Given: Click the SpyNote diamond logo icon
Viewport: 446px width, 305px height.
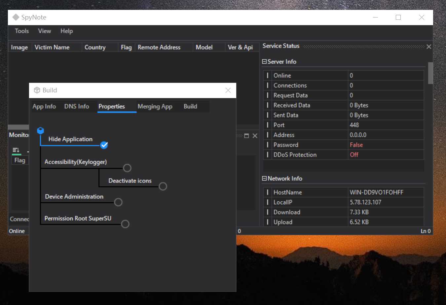Looking at the screenshot, I should (16, 17).
